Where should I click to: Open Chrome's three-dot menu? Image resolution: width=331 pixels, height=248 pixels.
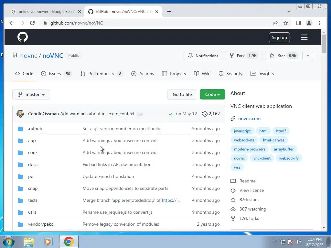click(319, 23)
